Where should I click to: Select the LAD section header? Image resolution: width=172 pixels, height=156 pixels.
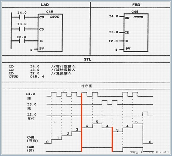45,5
